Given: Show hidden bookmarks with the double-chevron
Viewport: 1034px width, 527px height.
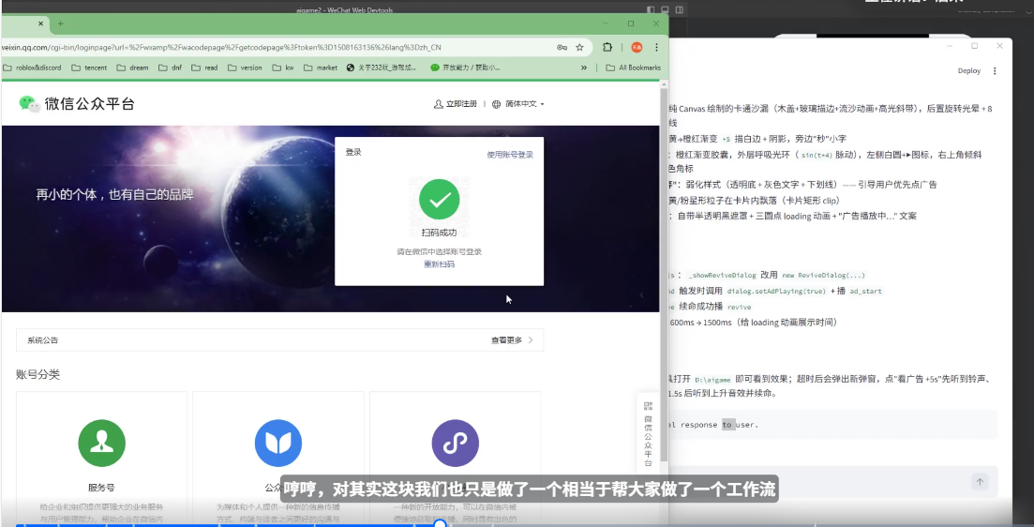Looking at the screenshot, I should 584,68.
